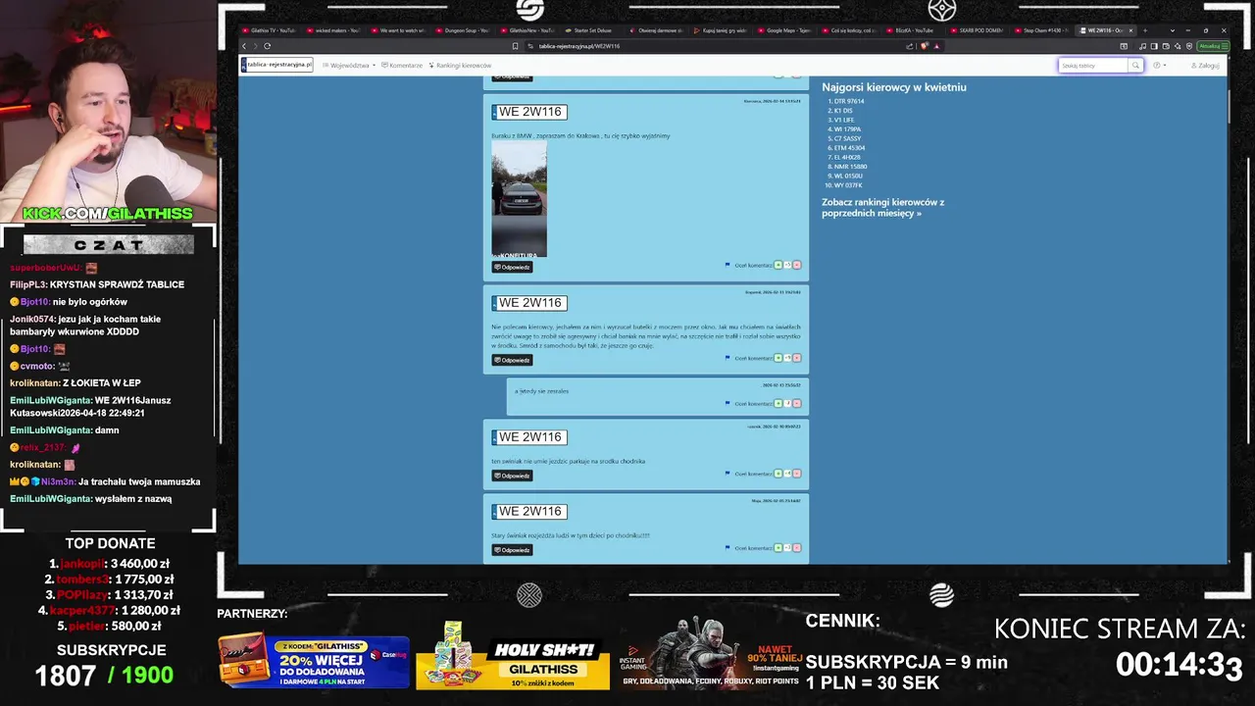
Task: Open 'Zobacz rankingi kierowców z poprzednich miesięcy' link
Action: click(x=882, y=208)
